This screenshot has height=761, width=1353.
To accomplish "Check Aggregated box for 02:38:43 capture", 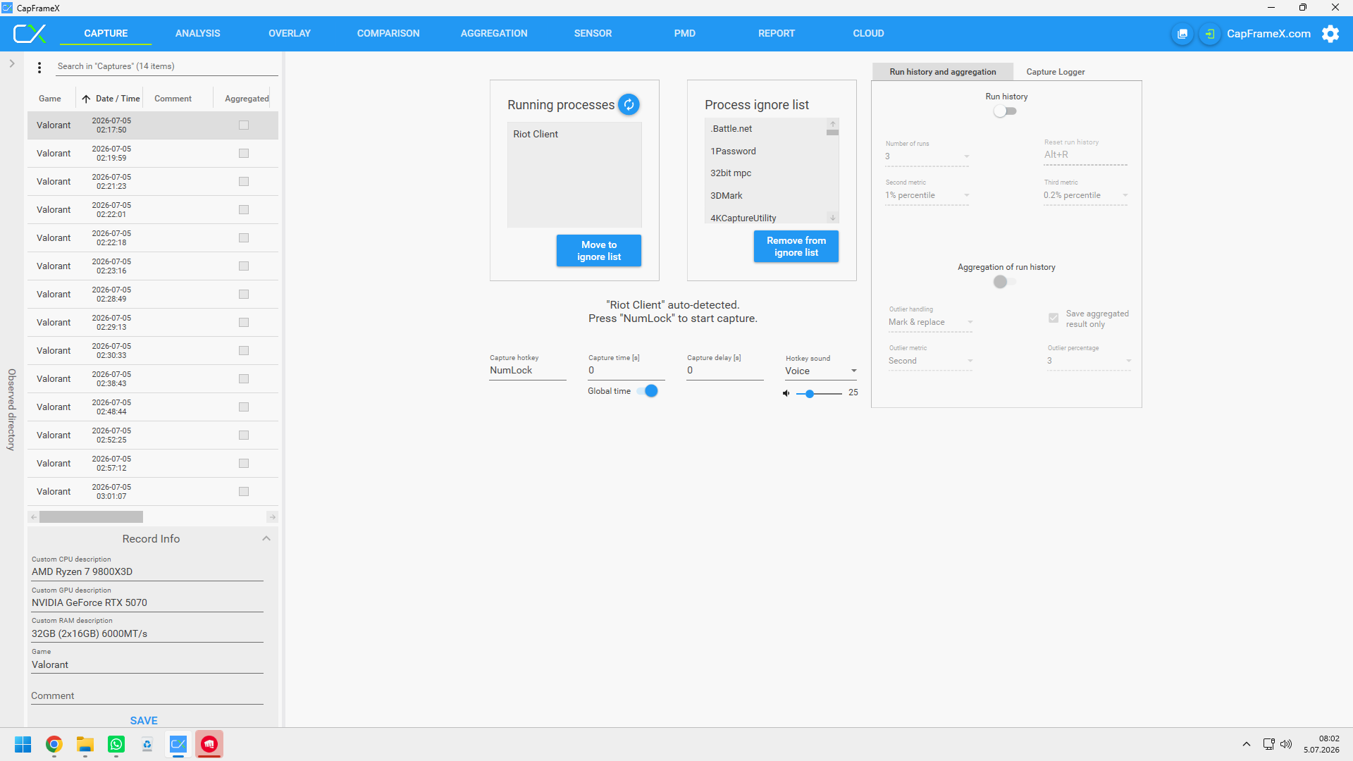I will (244, 379).
